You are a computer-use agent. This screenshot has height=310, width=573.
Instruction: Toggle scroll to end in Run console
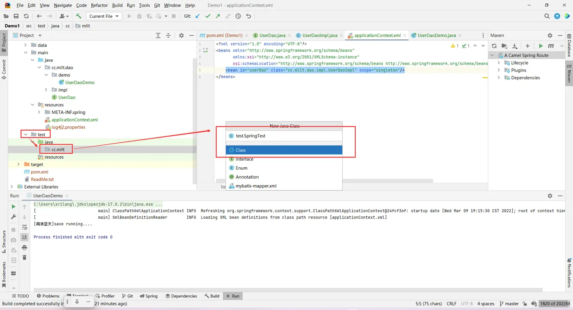tap(25, 237)
